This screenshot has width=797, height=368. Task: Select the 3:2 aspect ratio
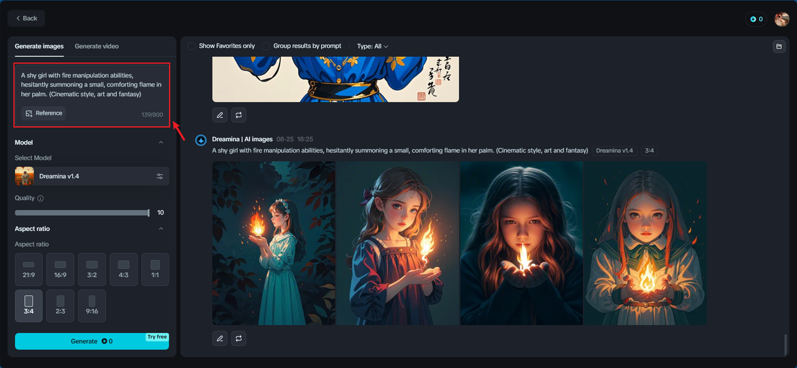[92, 270]
